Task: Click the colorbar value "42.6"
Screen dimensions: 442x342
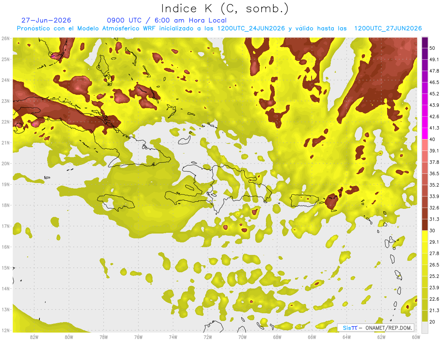Action: tap(434, 117)
